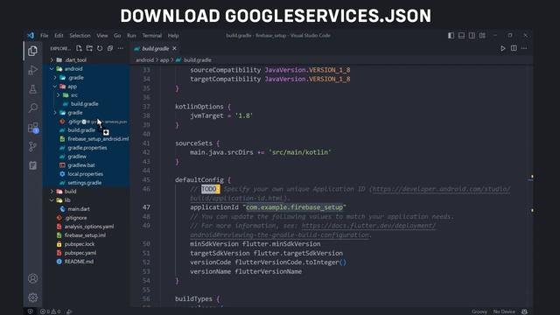The height and width of the screenshot is (315, 560).
Task: Toggle secondary sidebar layout button
Action: pos(472,35)
